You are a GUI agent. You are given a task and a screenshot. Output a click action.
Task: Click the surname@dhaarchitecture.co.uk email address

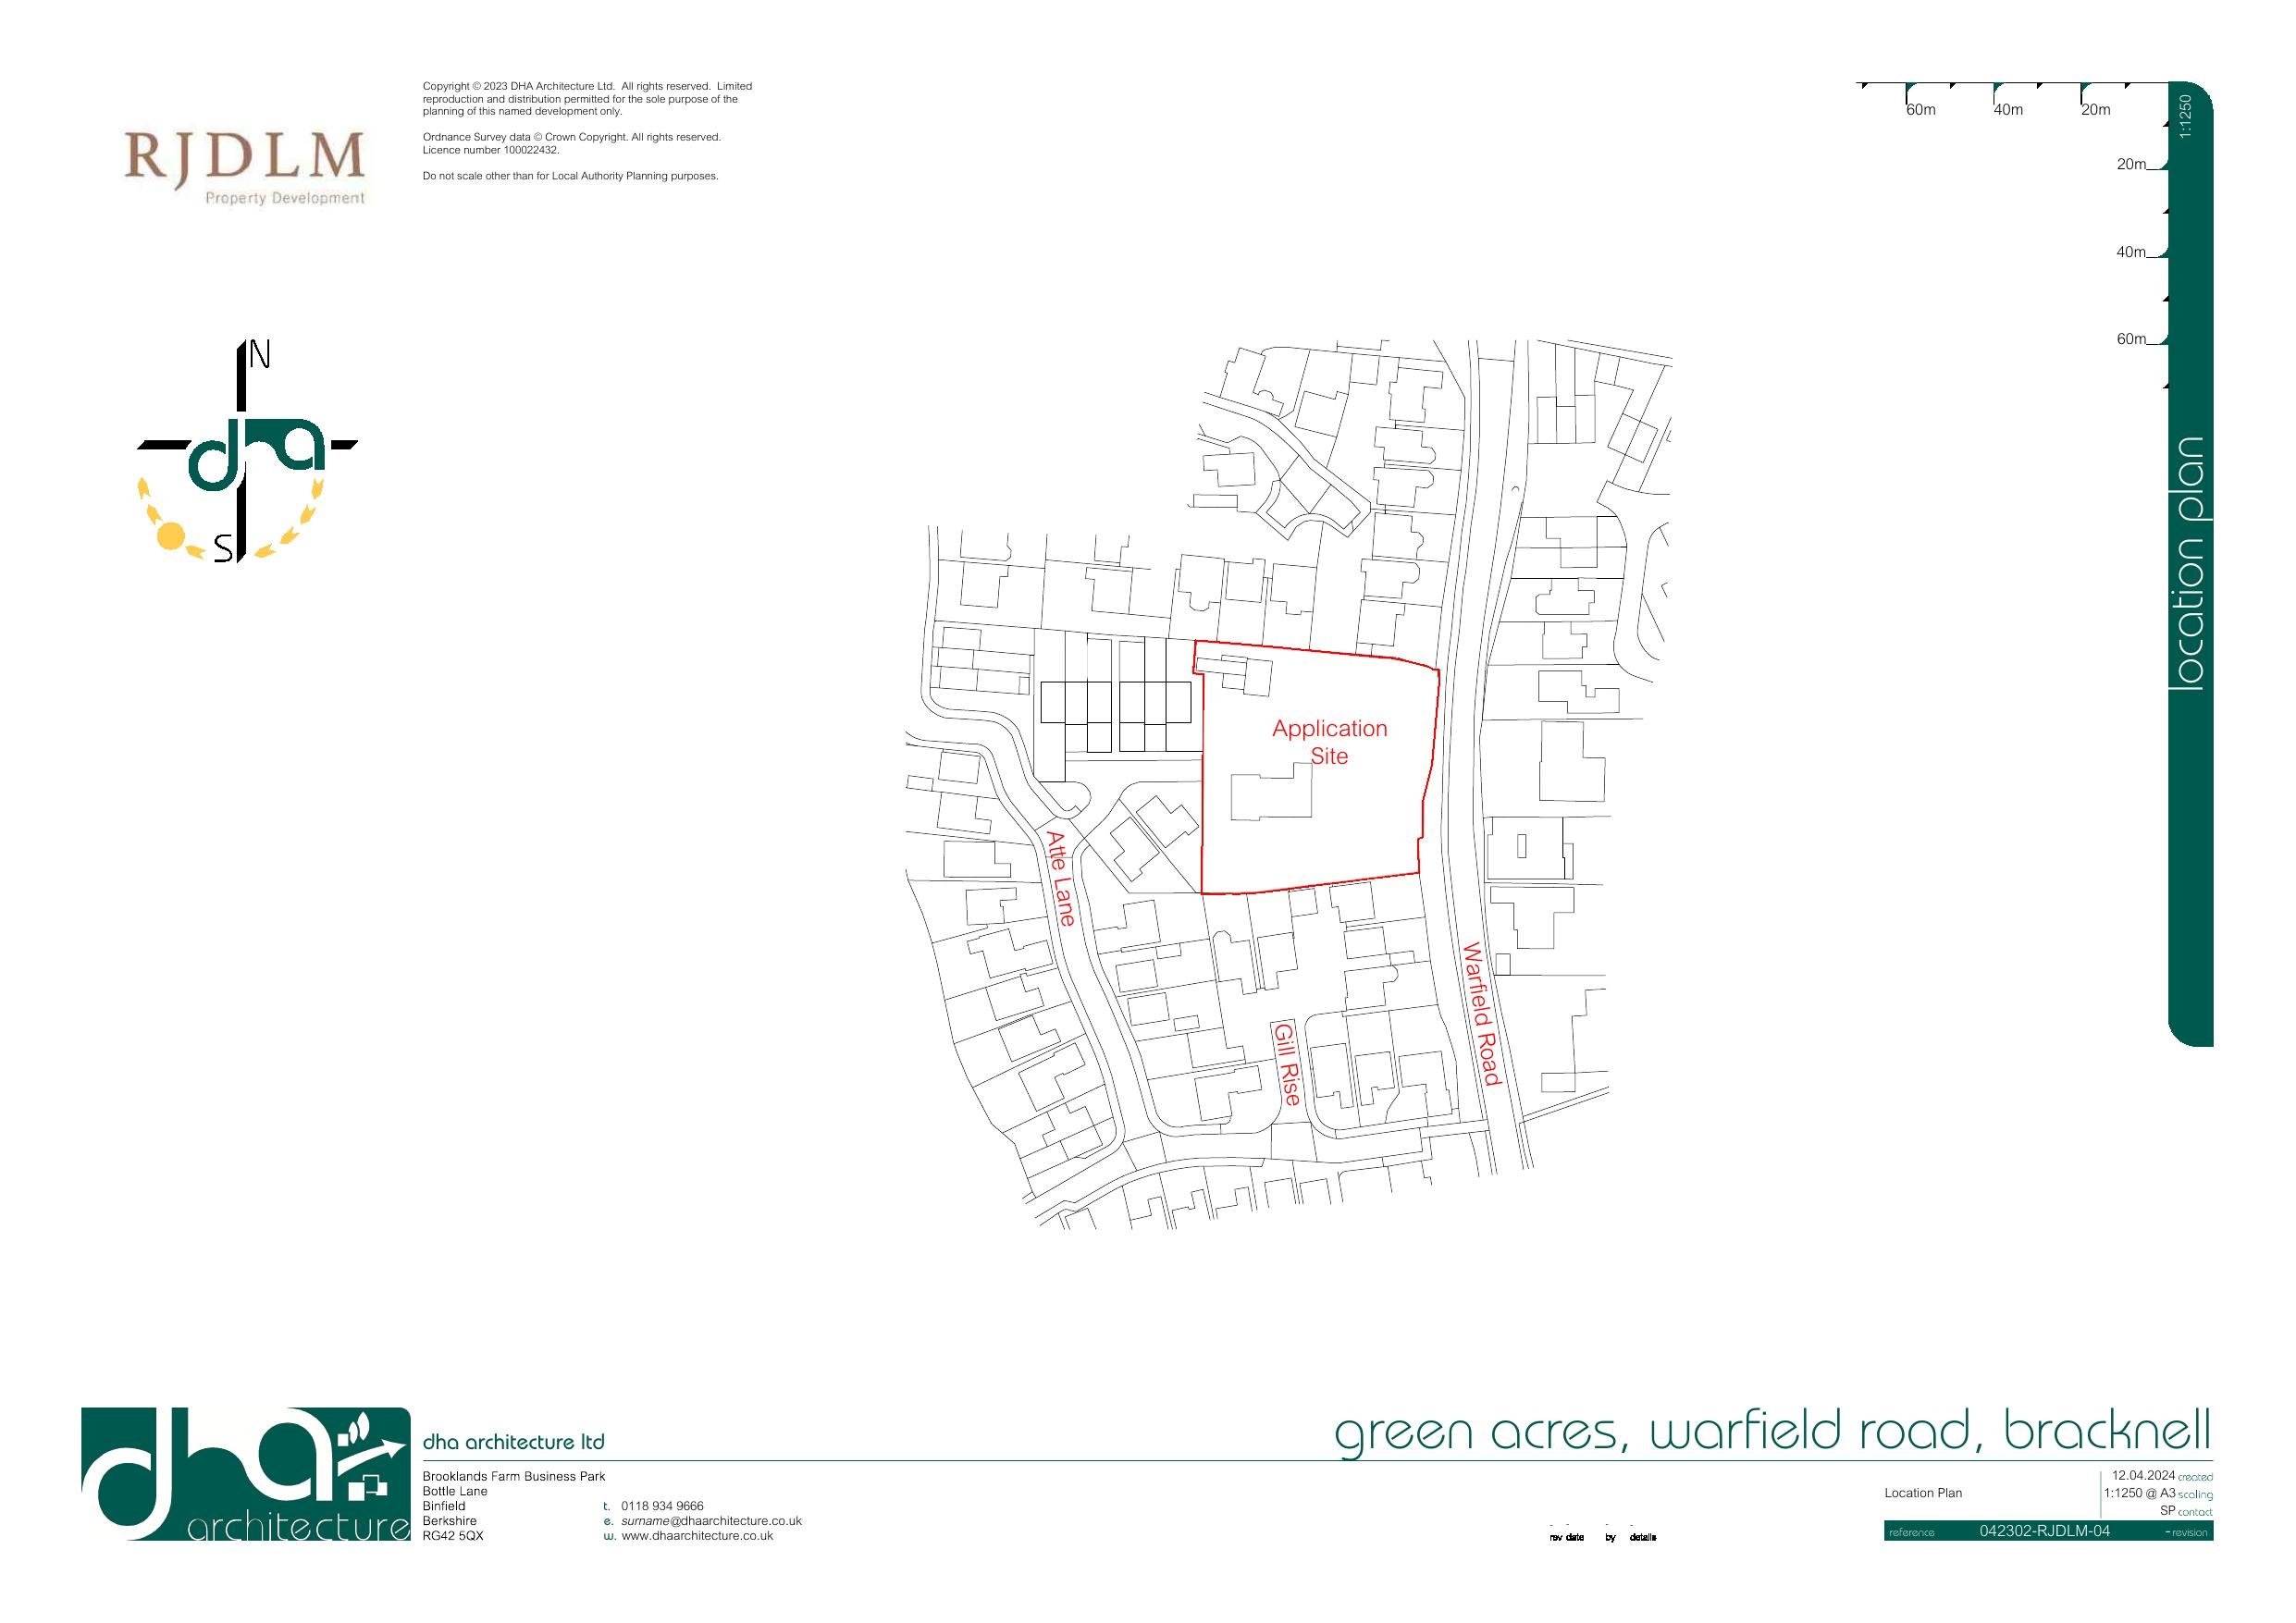(x=711, y=1521)
